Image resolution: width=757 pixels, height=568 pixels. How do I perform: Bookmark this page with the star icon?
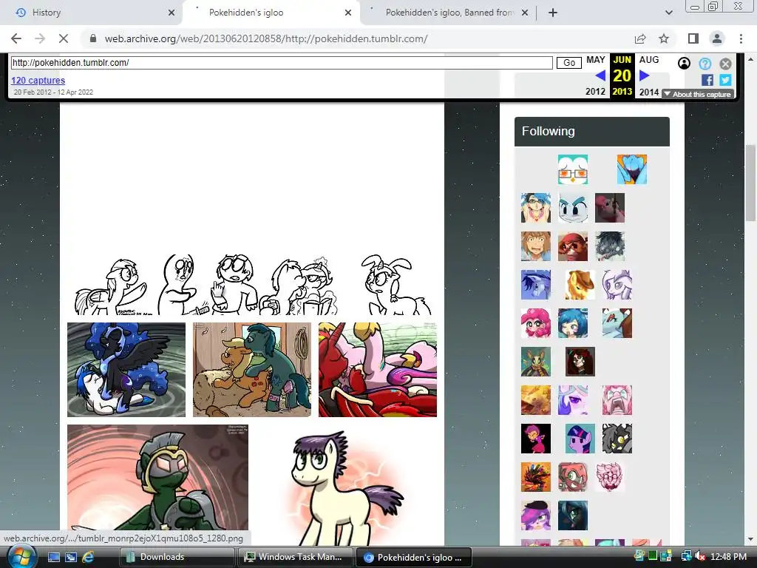point(664,38)
